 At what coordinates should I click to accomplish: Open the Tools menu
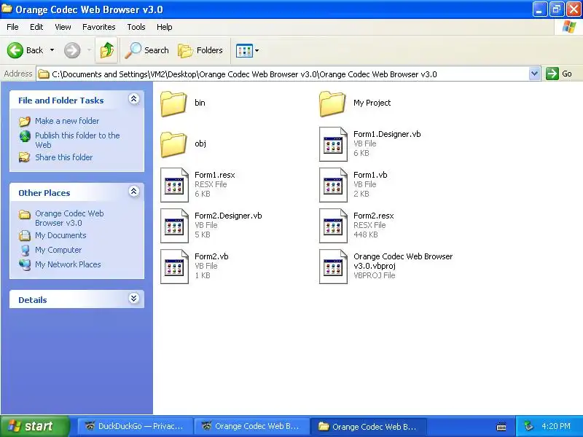coord(136,27)
